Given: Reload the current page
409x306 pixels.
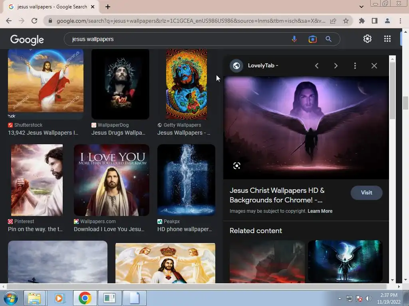Looking at the screenshot, I should 34,21.
